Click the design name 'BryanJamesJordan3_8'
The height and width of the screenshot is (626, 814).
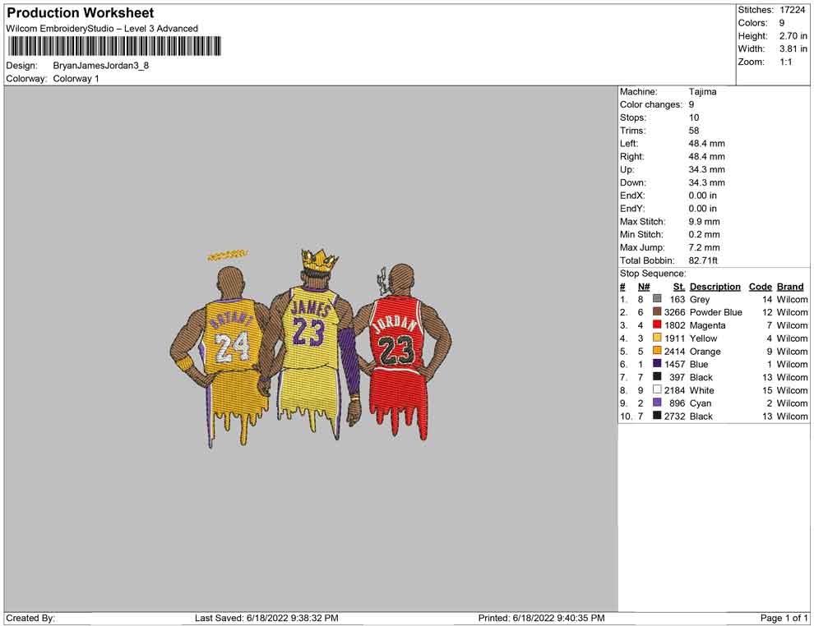tap(100, 66)
